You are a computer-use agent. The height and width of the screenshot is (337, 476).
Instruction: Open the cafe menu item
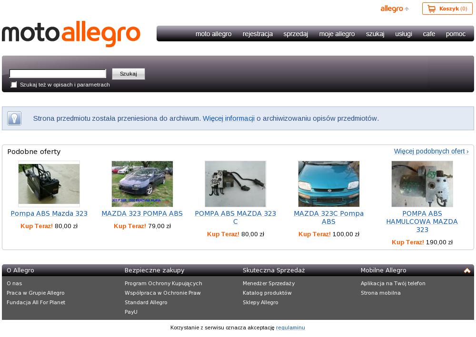(429, 34)
